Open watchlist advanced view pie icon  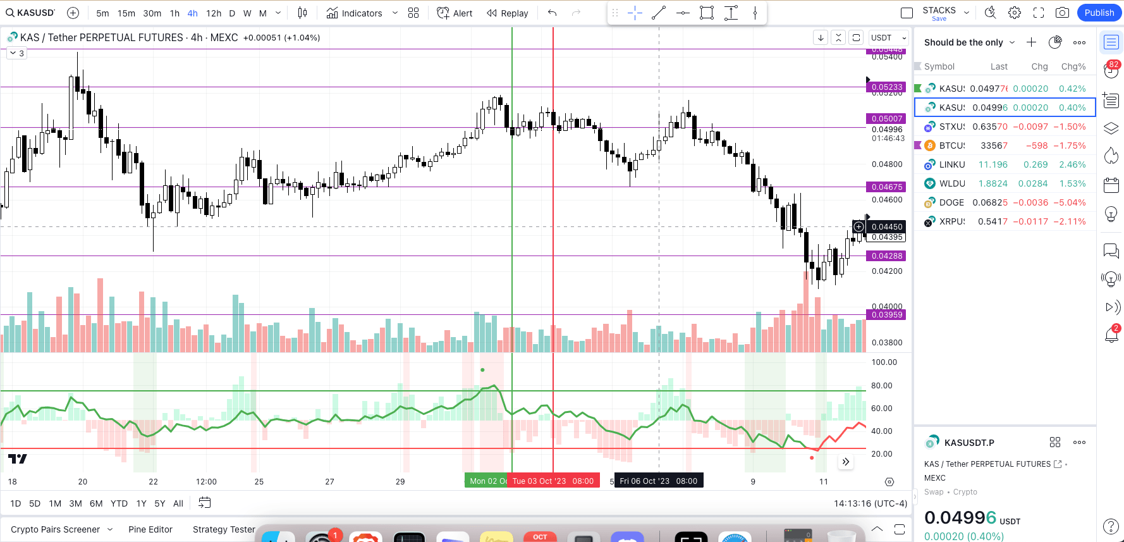[x=1055, y=42]
